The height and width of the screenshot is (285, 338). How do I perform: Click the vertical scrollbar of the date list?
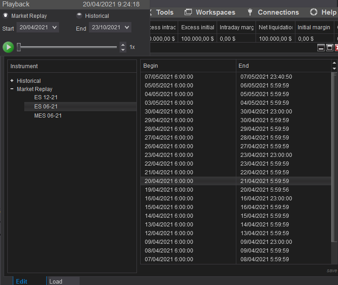pyautogui.click(x=334, y=157)
